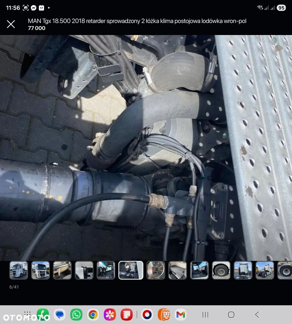Tap the price text 77 000
The image size is (292, 324).
[x=37, y=28]
